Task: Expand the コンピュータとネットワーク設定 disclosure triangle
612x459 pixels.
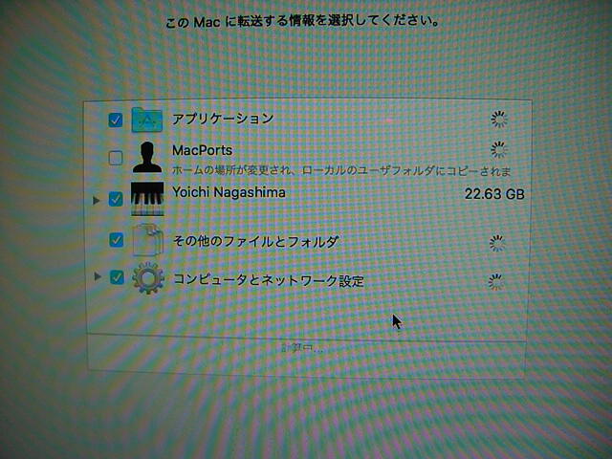Action: point(98,276)
